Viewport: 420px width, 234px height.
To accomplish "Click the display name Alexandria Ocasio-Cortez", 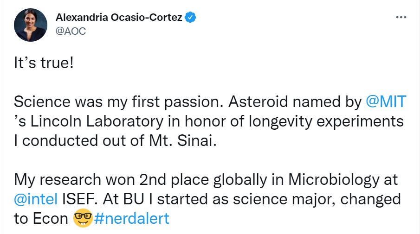I will 119,18.
